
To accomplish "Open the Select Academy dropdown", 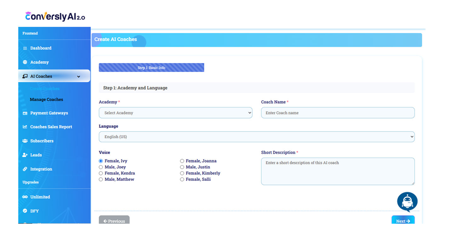I will [x=175, y=113].
